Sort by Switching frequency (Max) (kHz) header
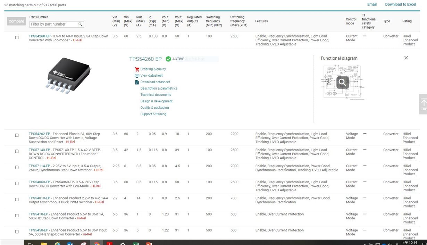The height and width of the screenshot is (245, 427). [x=239, y=21]
